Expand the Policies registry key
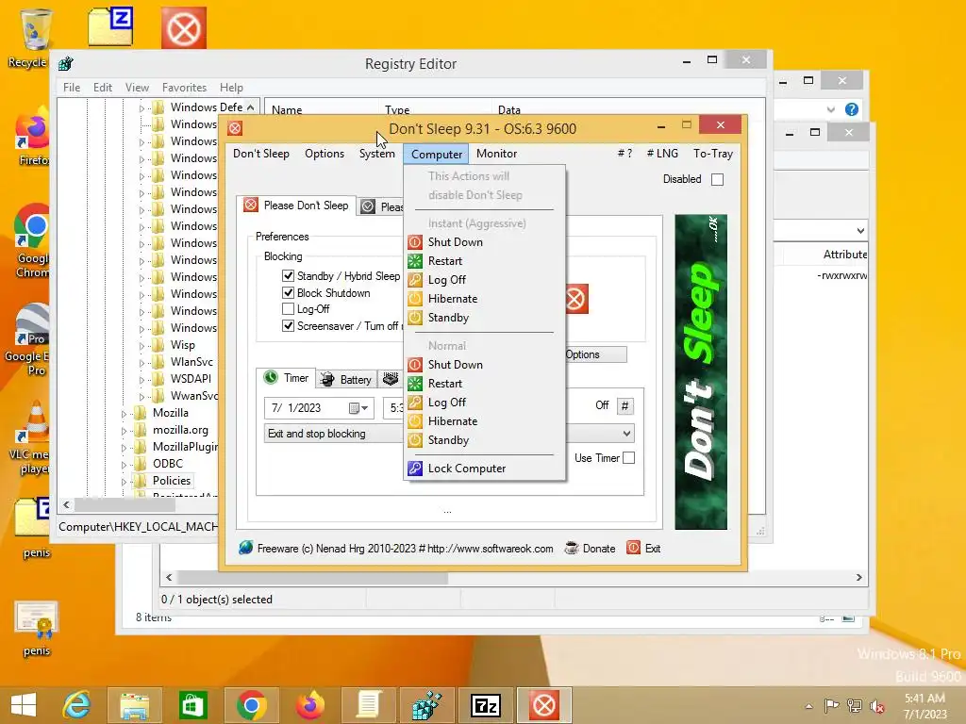The width and height of the screenshot is (966, 724). pos(124,482)
